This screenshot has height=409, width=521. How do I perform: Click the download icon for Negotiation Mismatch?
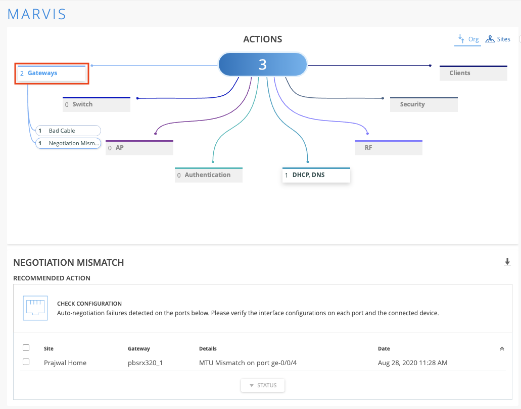click(x=507, y=262)
